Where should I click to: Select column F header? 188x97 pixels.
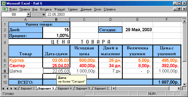(167, 20)
